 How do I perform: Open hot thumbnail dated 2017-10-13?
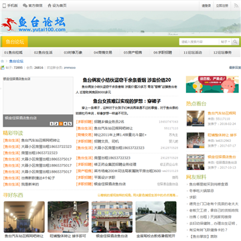pyautogui.click(x=195, y=162)
